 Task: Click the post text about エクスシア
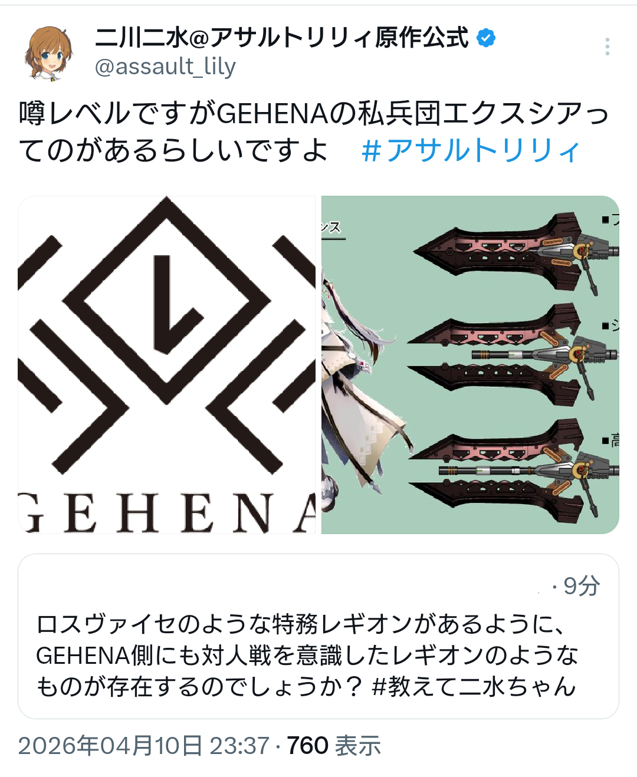tap(314, 131)
